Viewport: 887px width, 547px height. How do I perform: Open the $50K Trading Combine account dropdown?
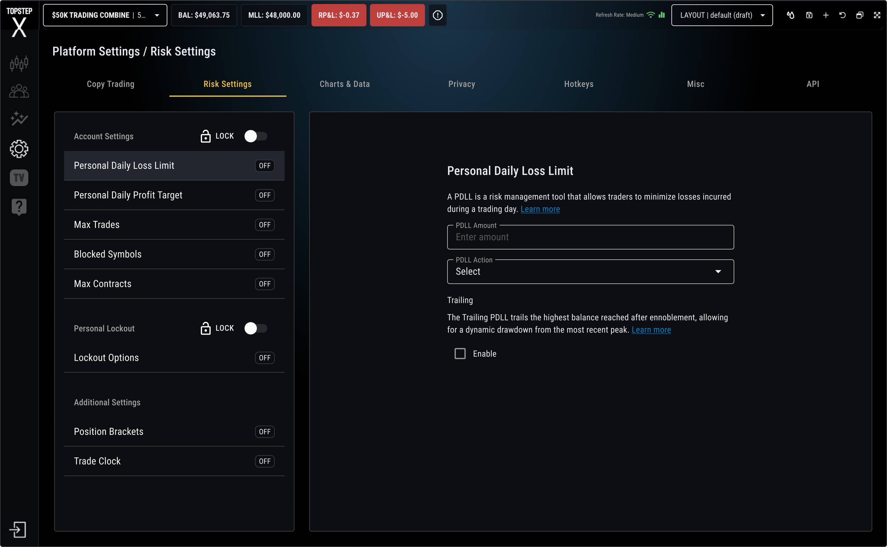pyautogui.click(x=105, y=15)
